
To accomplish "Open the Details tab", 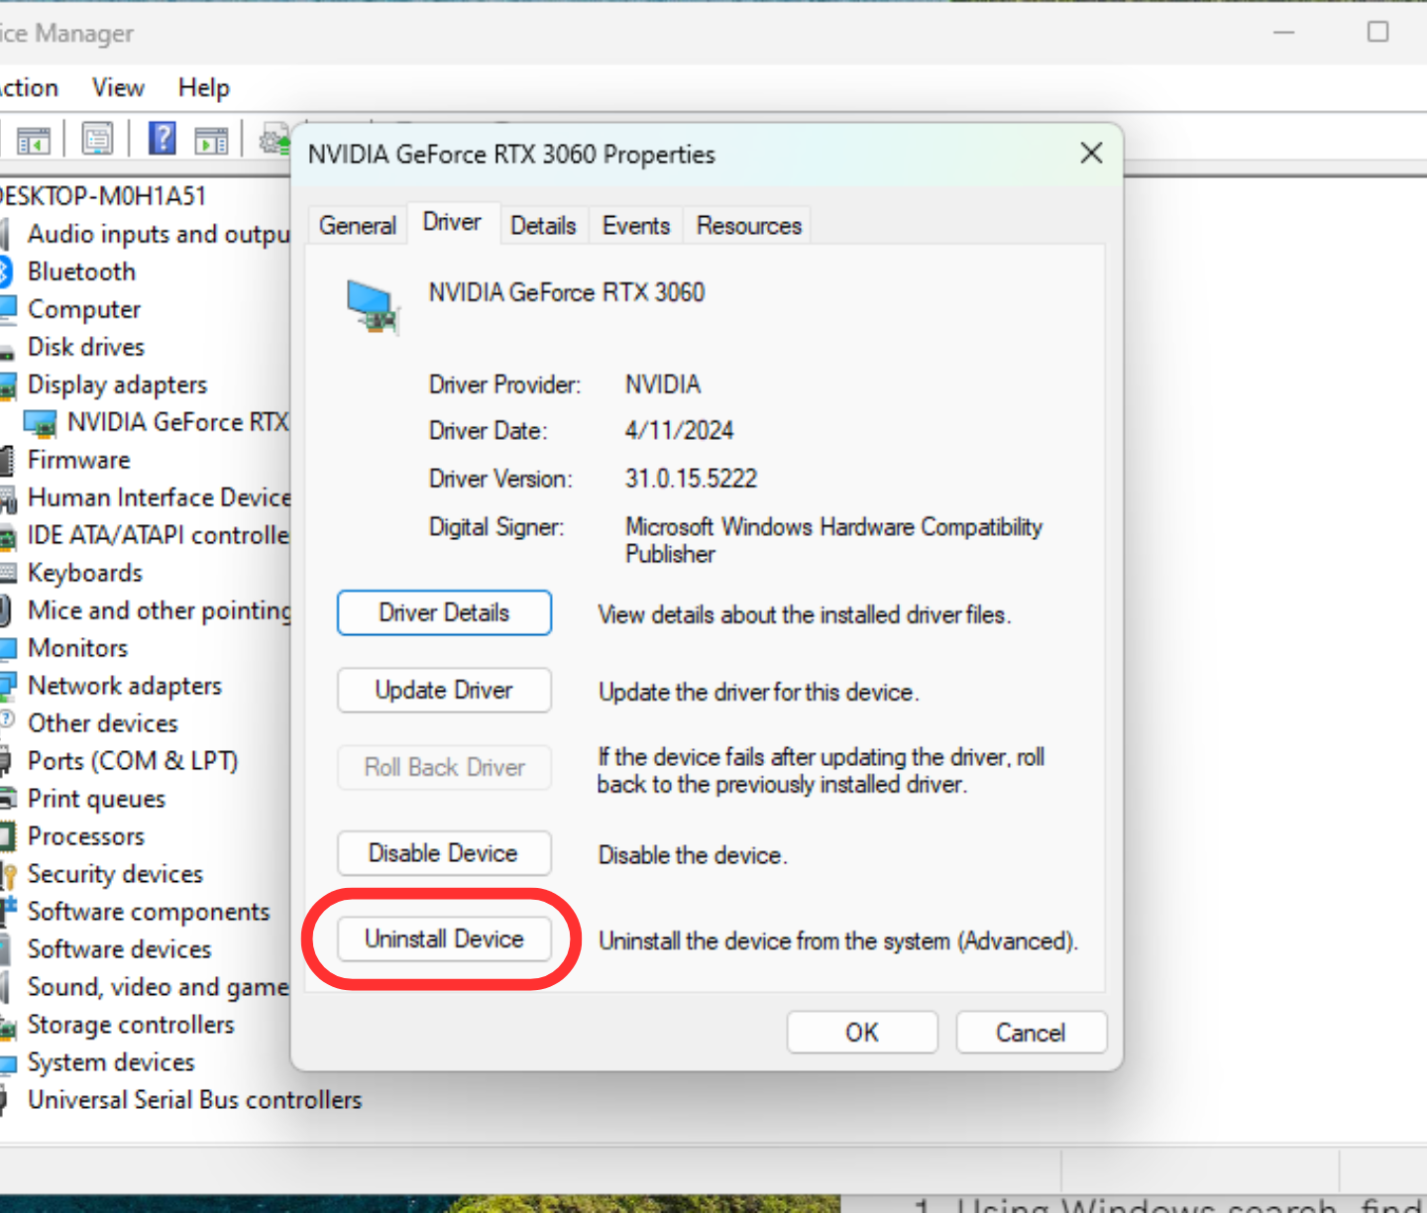I will [543, 226].
